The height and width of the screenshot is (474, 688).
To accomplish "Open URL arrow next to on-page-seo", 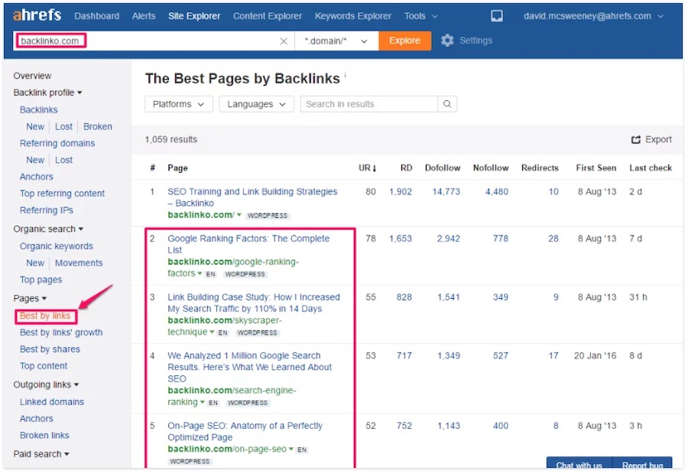I will click(291, 449).
